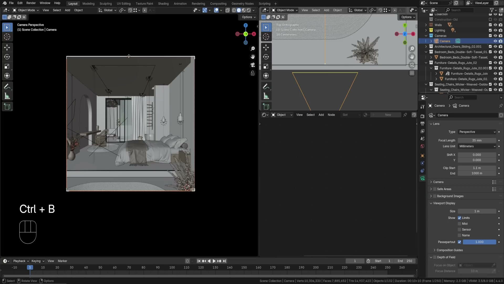Click Options button in top viewport
The image size is (504, 284).
(x=408, y=17)
